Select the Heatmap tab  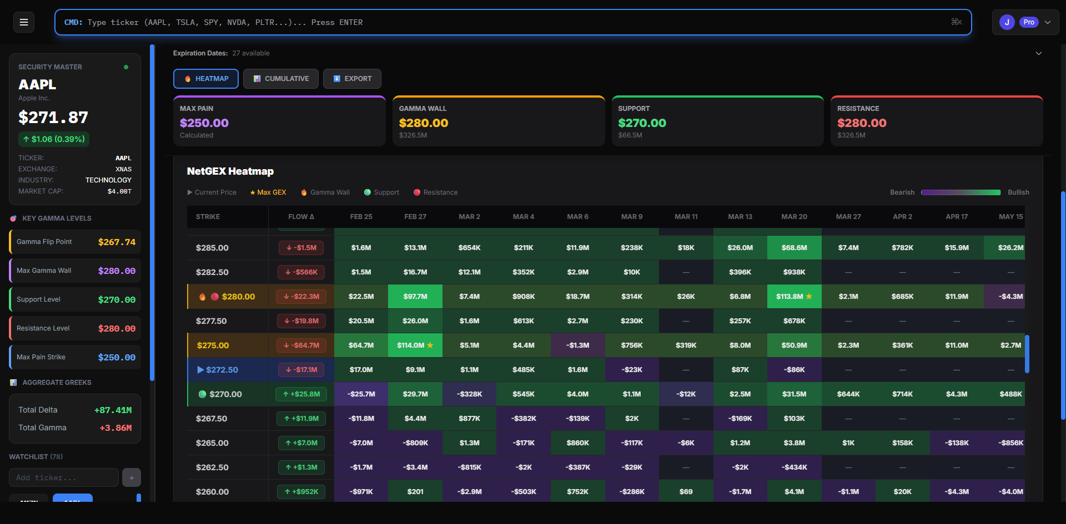pos(206,79)
